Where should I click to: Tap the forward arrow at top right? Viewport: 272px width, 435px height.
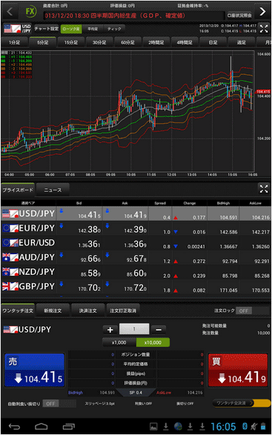coord(262,12)
